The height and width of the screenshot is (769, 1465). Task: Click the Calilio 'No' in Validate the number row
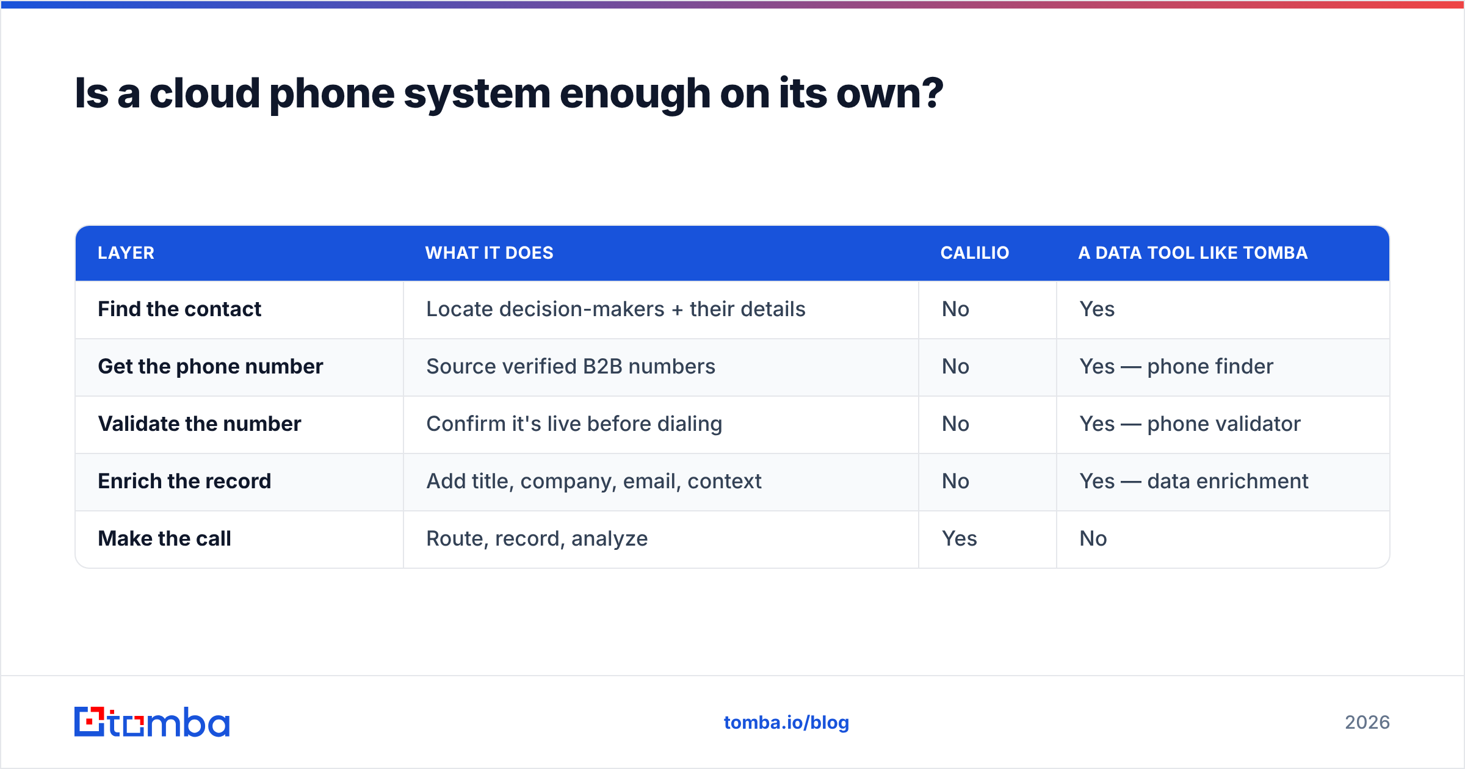955,424
